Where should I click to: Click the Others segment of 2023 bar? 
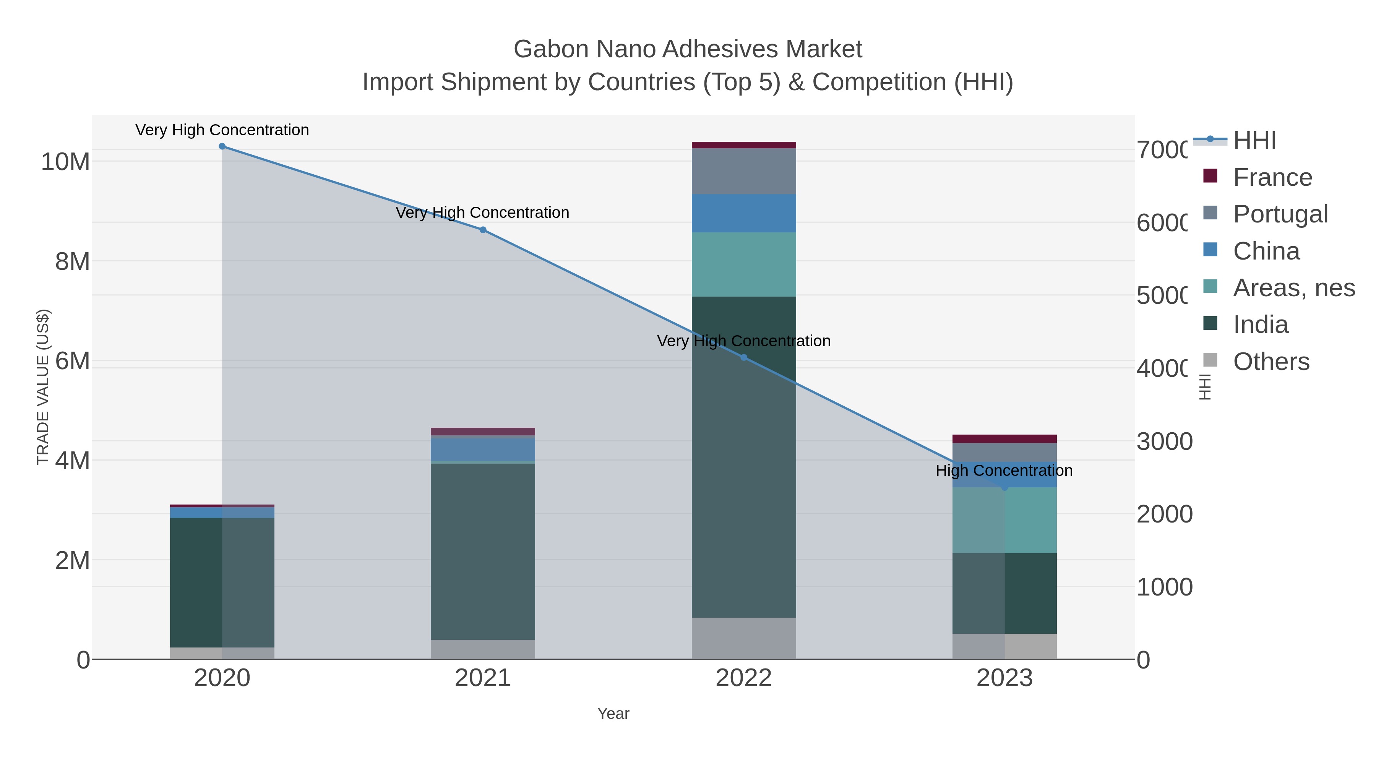1005,646
